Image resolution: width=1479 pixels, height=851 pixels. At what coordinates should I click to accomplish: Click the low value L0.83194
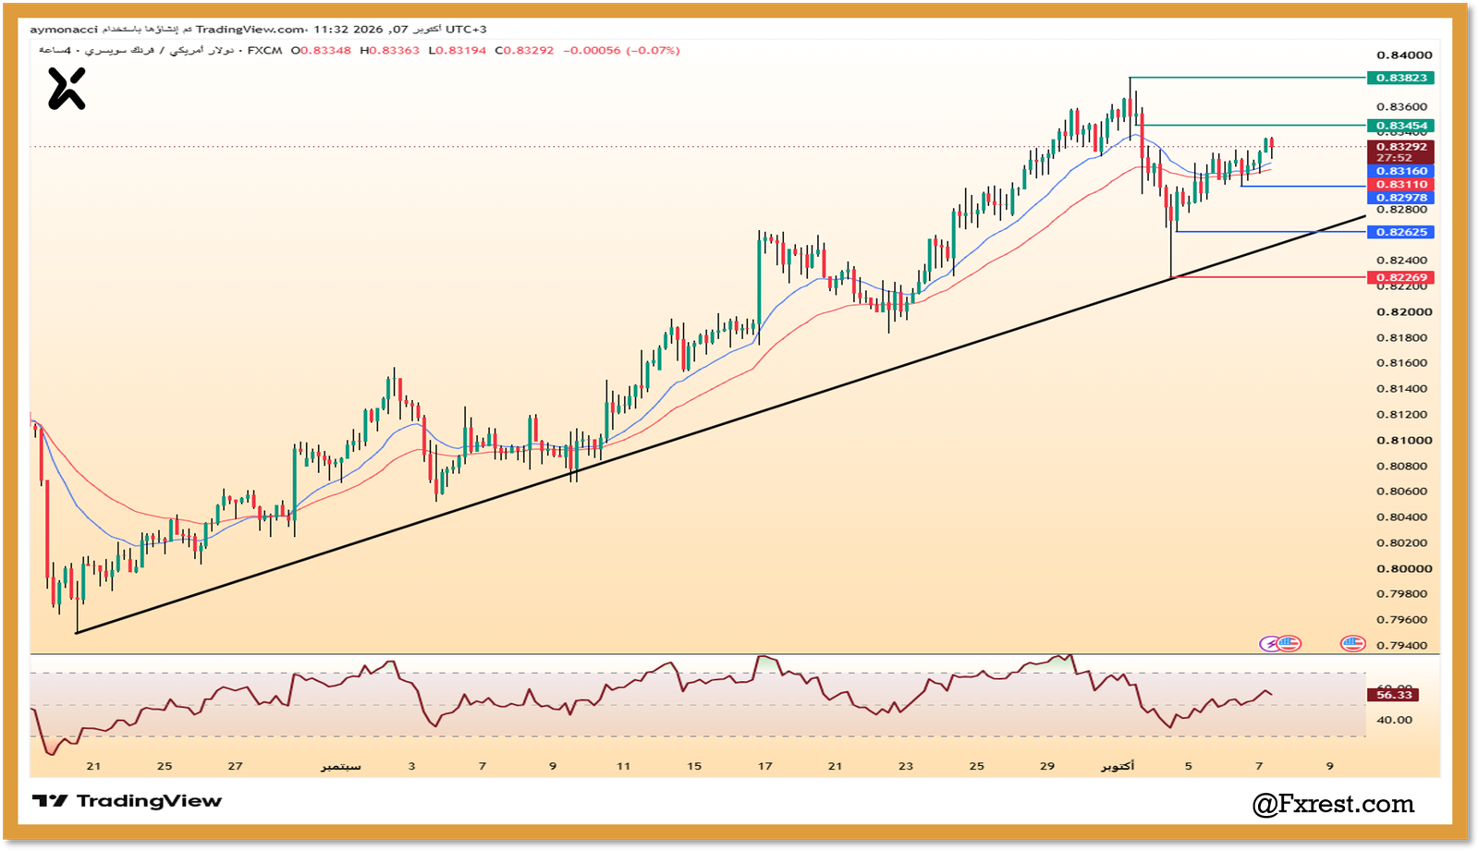[458, 51]
